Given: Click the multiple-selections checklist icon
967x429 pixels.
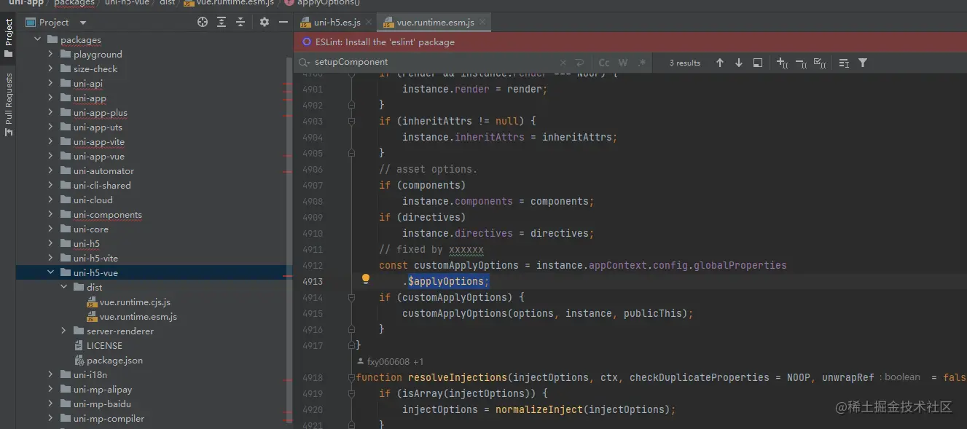Looking at the screenshot, I should pyautogui.click(x=820, y=63).
